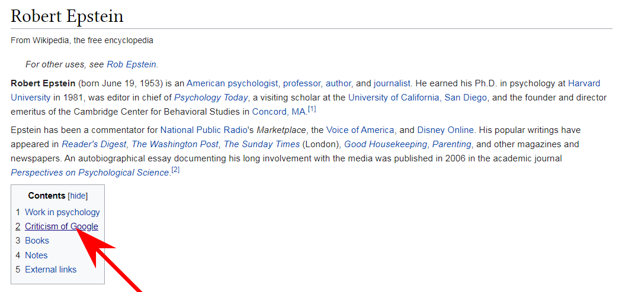Hide the Contents table of contents
This screenshot has width=619, height=292.
pyautogui.click(x=78, y=196)
